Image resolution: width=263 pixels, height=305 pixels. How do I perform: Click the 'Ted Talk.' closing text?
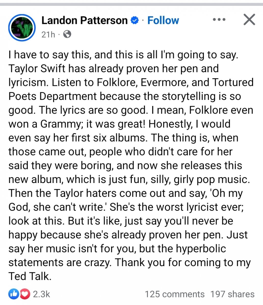(30, 276)
